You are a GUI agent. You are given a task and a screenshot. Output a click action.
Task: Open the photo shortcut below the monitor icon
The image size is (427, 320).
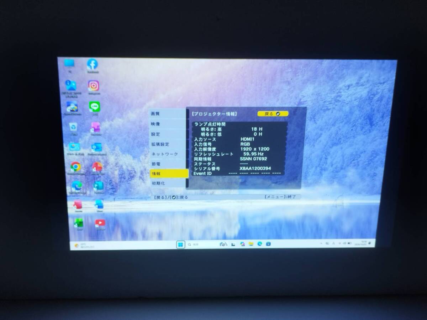click(70, 85)
